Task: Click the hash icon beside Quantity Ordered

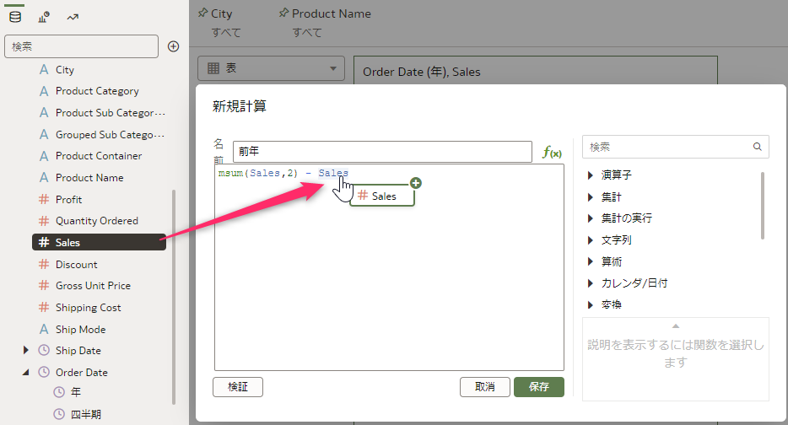Action: [x=44, y=221]
